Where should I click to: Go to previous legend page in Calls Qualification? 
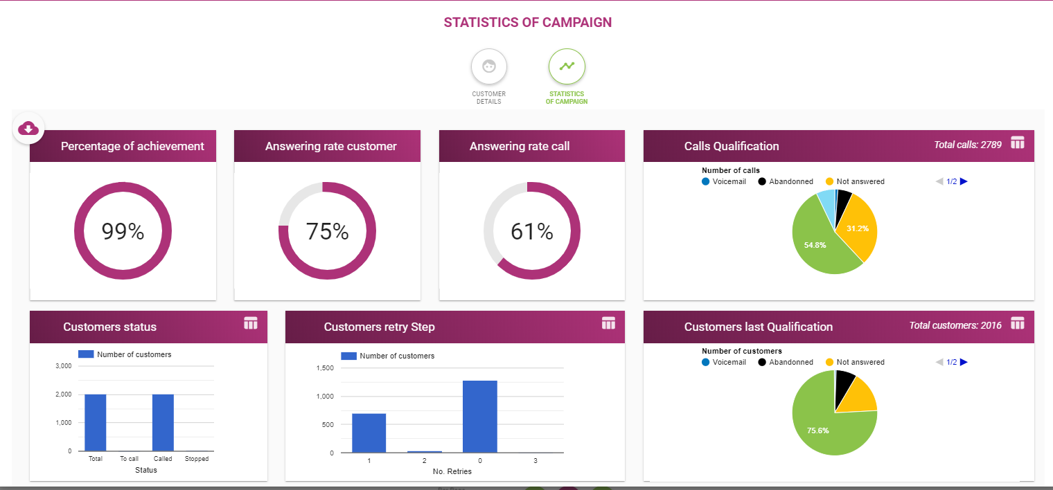[939, 181]
